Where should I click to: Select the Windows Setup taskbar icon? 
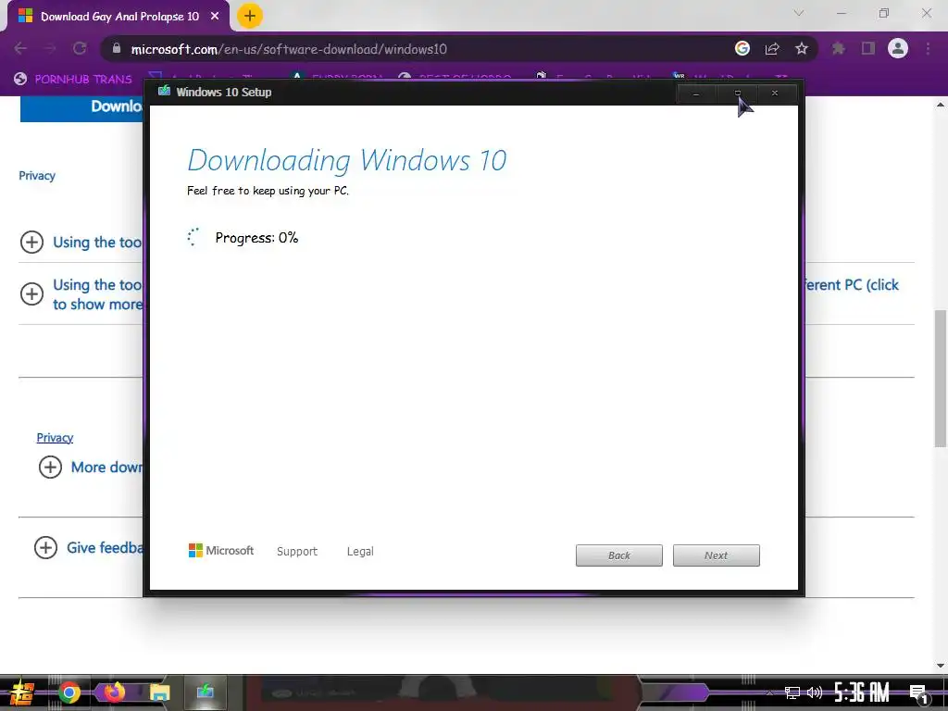[x=205, y=692]
